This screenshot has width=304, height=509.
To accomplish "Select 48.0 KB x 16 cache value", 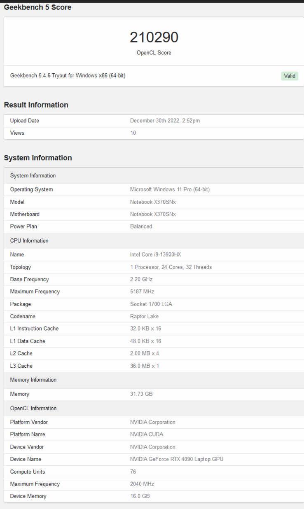I will coord(145,341).
